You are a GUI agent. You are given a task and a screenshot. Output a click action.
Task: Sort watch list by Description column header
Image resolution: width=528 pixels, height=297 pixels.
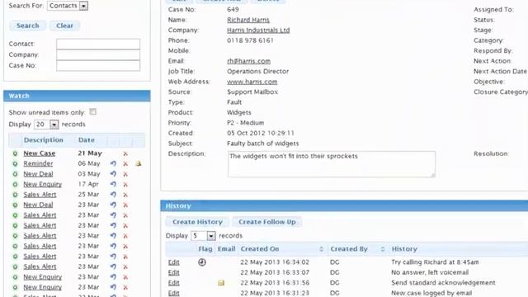[x=44, y=139]
